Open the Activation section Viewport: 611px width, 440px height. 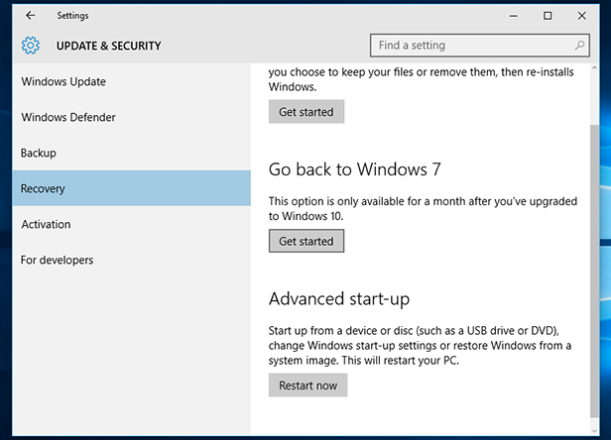131,224
